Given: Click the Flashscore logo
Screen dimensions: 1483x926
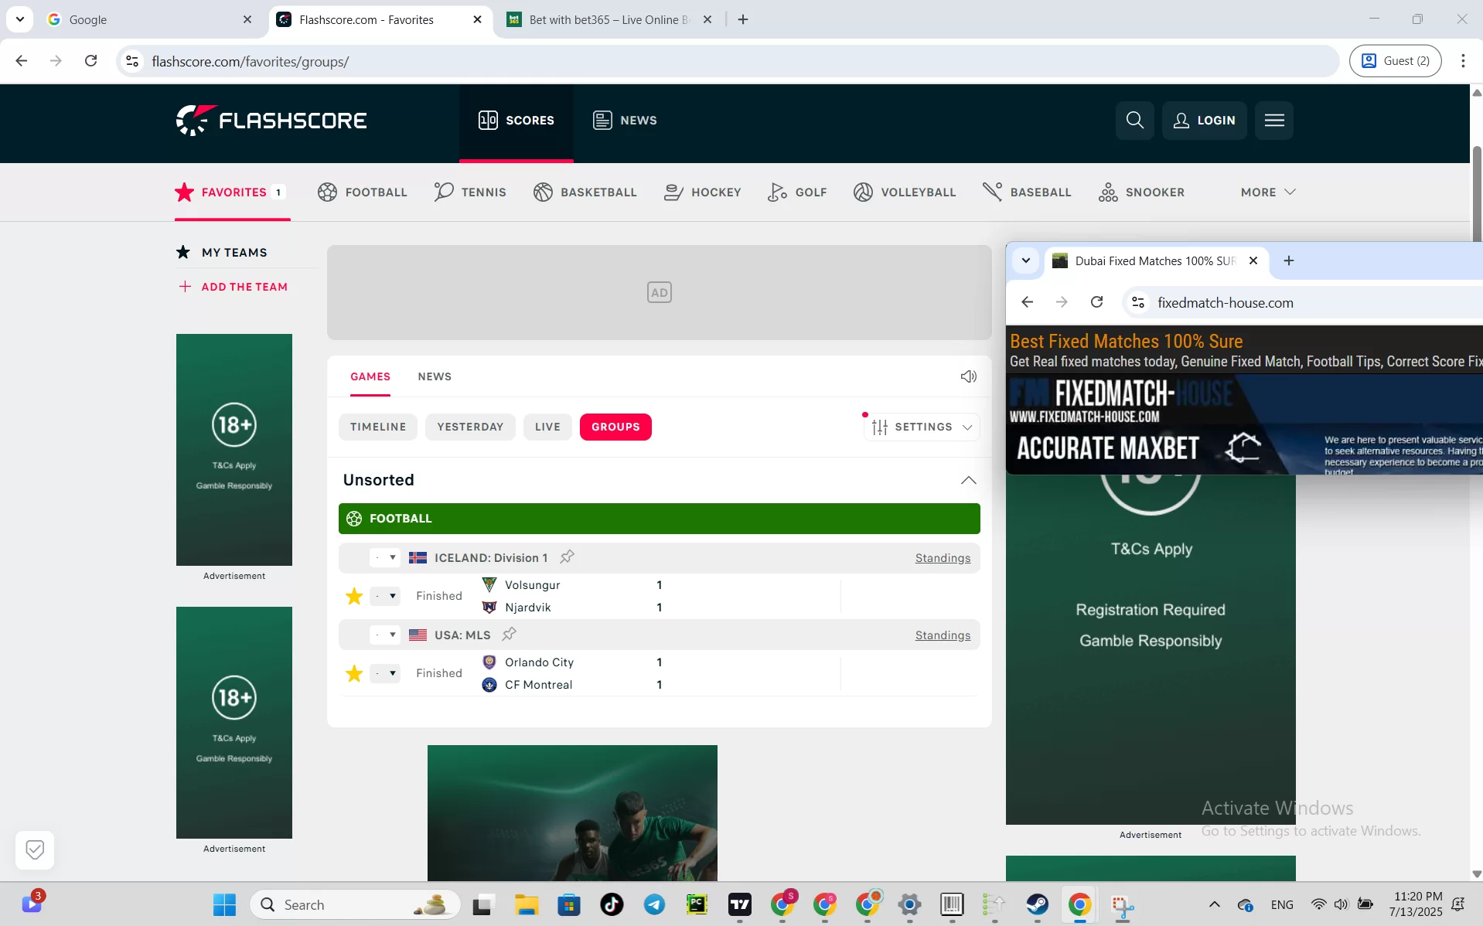Looking at the screenshot, I should click(x=271, y=120).
